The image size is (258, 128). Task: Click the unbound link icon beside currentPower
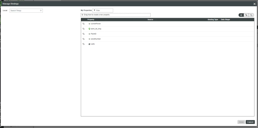tap(84, 24)
